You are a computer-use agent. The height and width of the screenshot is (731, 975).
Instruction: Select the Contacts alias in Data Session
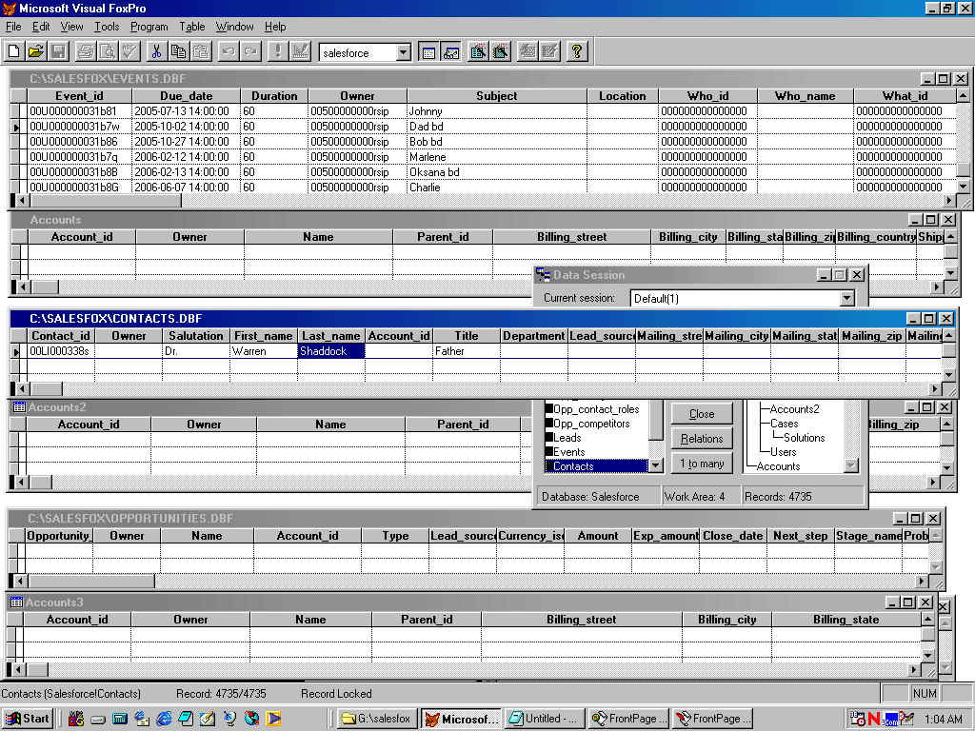point(596,466)
